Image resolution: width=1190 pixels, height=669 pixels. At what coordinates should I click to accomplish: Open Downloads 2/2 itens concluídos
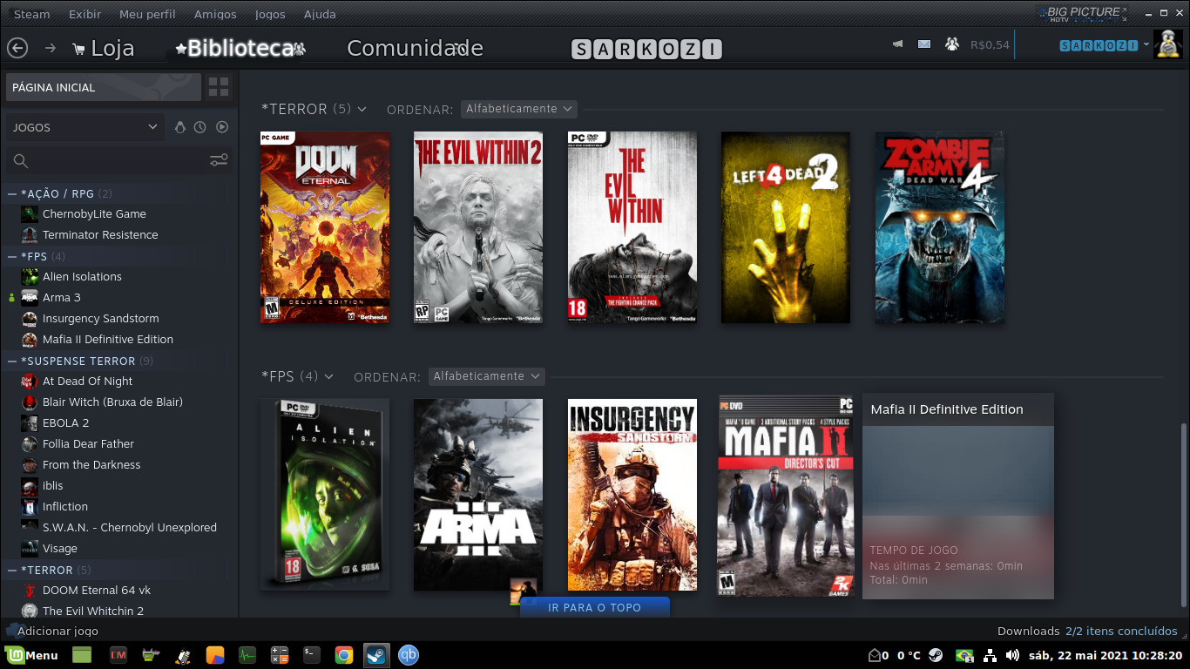pos(1087,631)
